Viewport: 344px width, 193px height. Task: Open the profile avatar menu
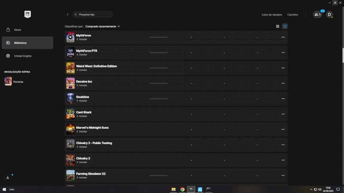[329, 15]
